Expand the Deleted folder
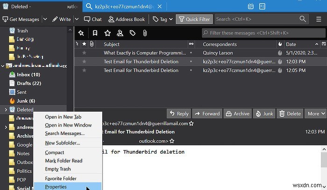This screenshot has height=190, width=327. (x=6, y=109)
